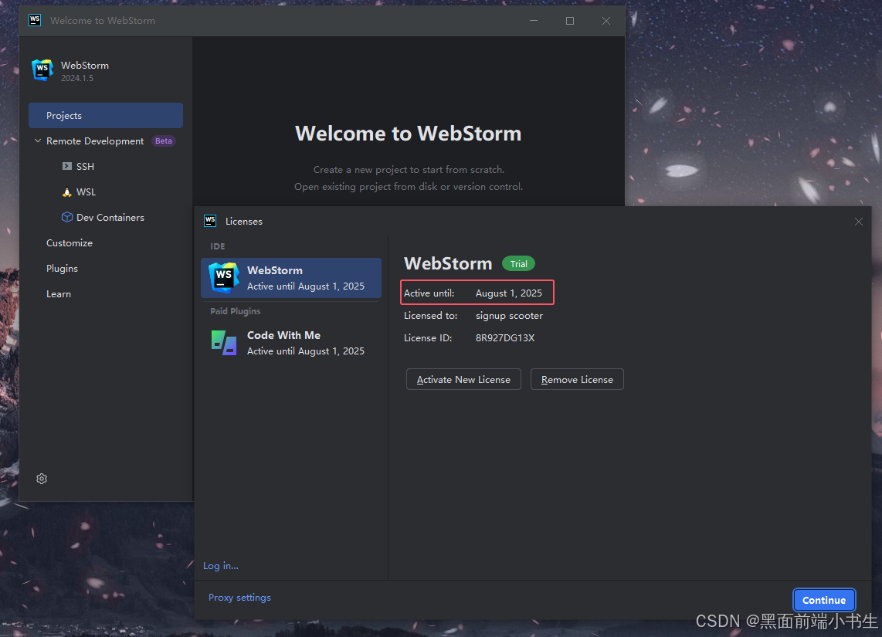Click WebStorm icon in Licenses IDE list
Screen dimensions: 882x637
click(x=224, y=278)
